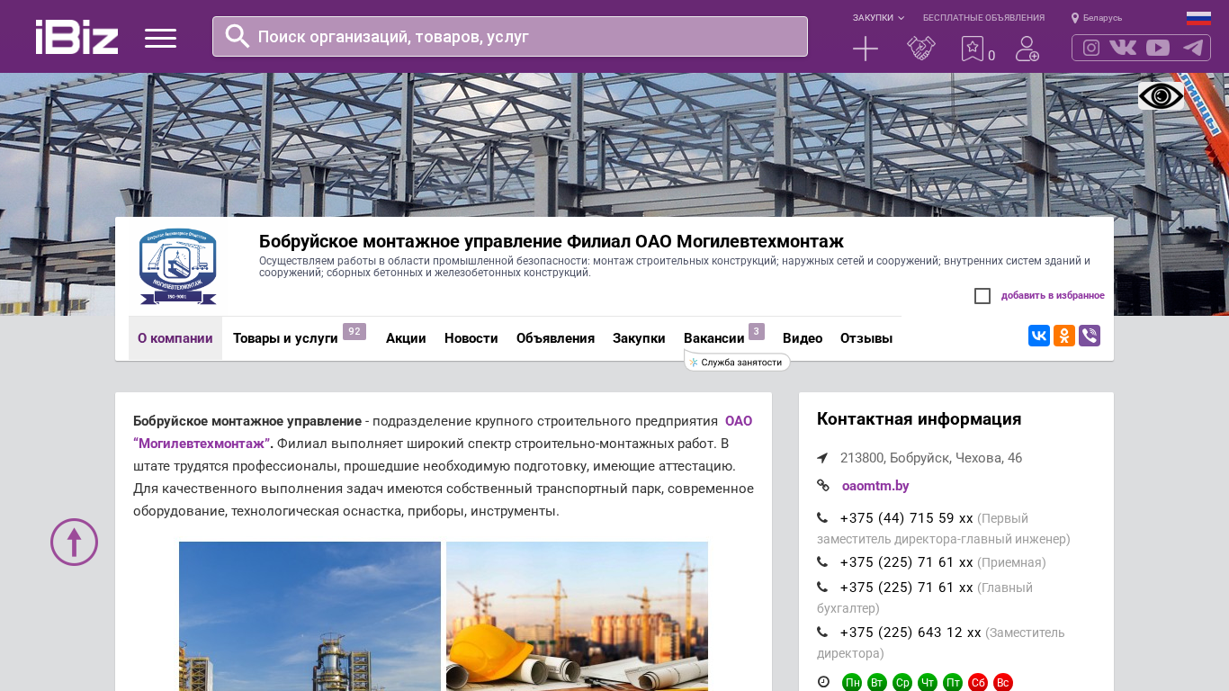Open the company Закупки tab
This screenshot has width=1229, height=691.
coord(639,338)
